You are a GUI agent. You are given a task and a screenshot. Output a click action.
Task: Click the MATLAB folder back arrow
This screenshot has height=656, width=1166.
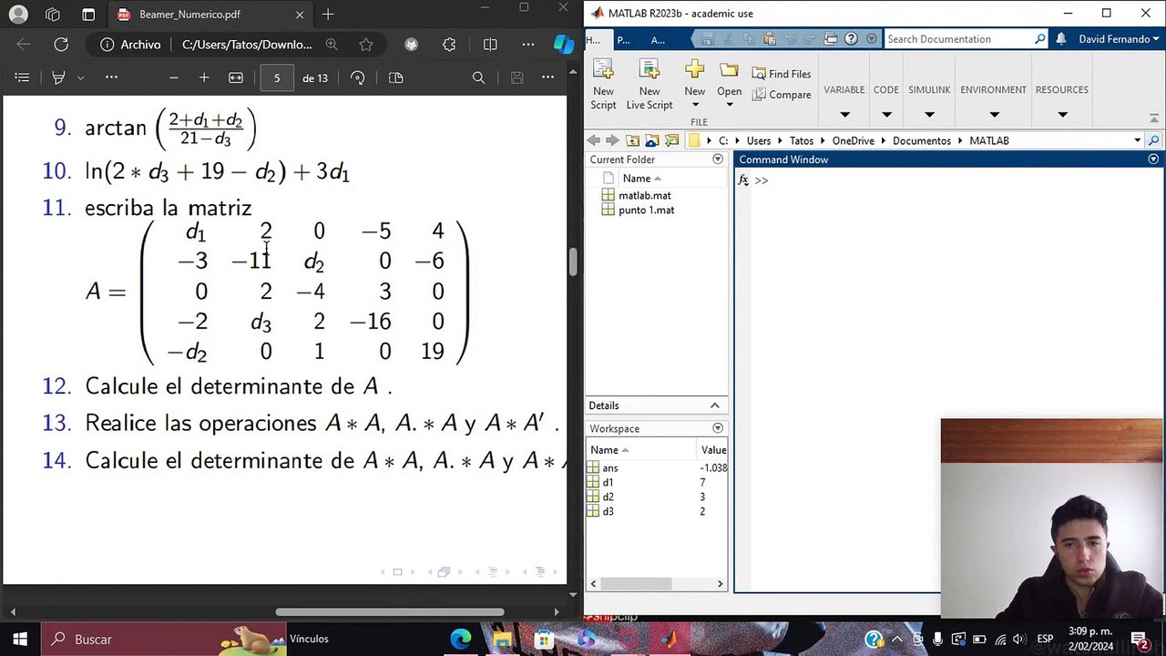pos(593,140)
